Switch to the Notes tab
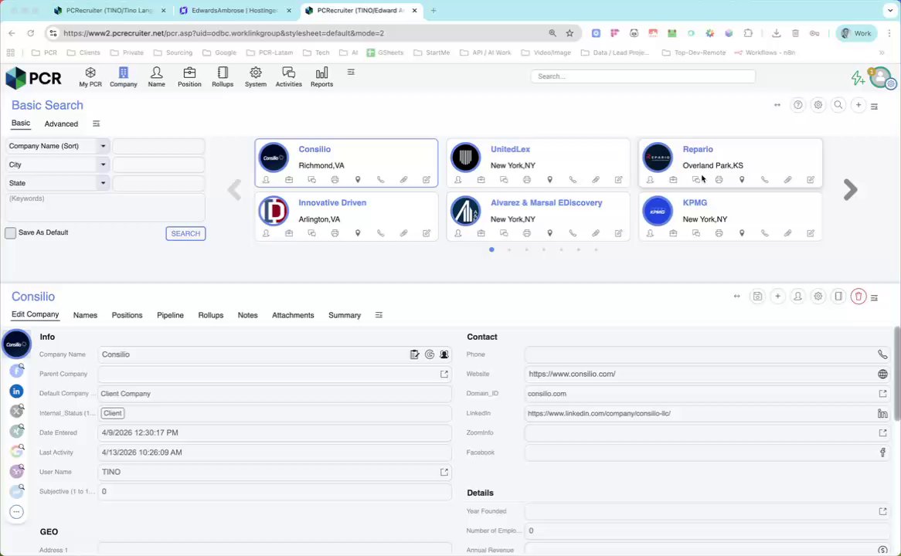 [x=248, y=315]
